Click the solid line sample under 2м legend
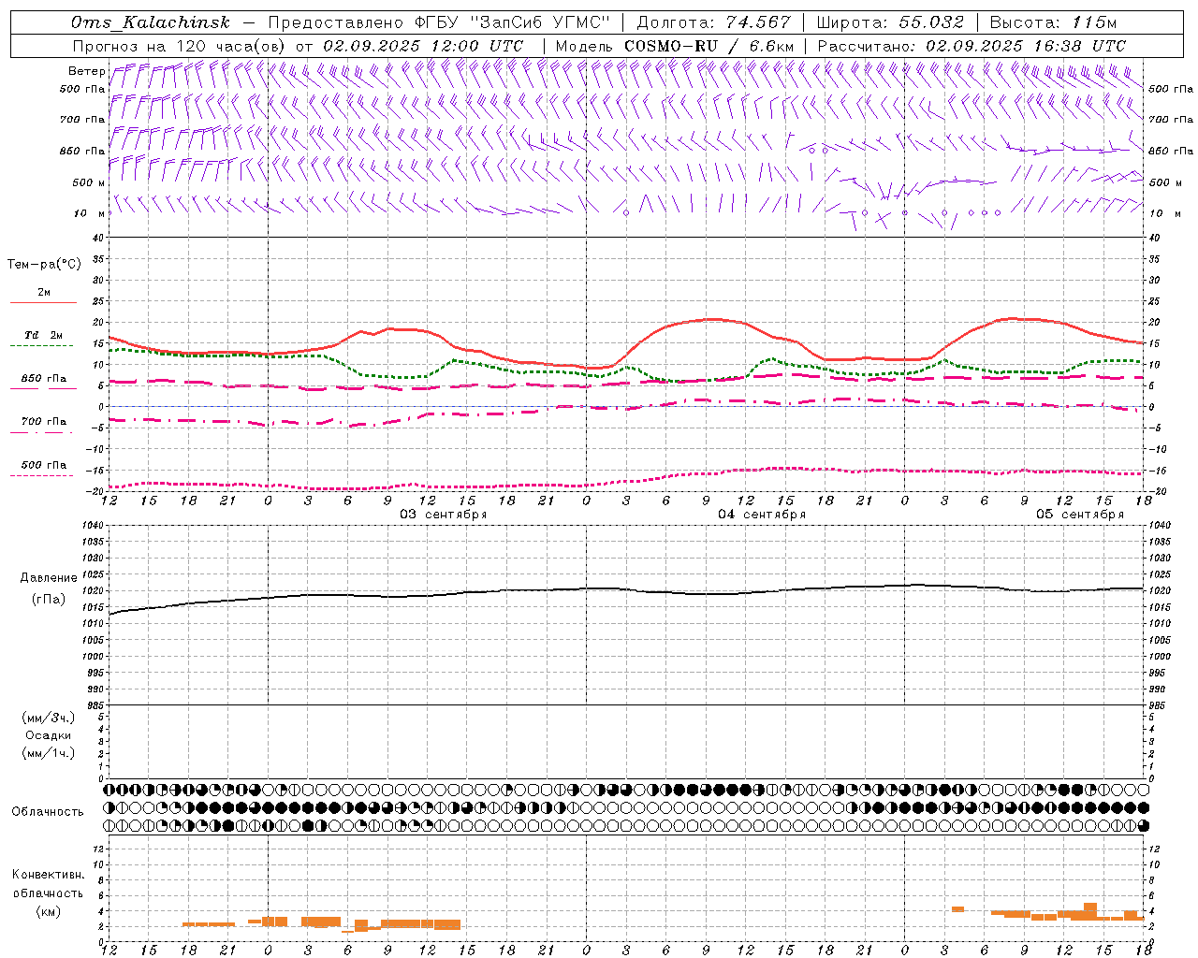This screenshot has height=958, width=1198. [x=43, y=303]
